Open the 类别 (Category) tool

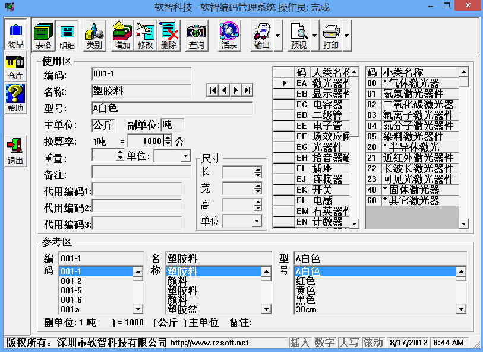click(94, 36)
